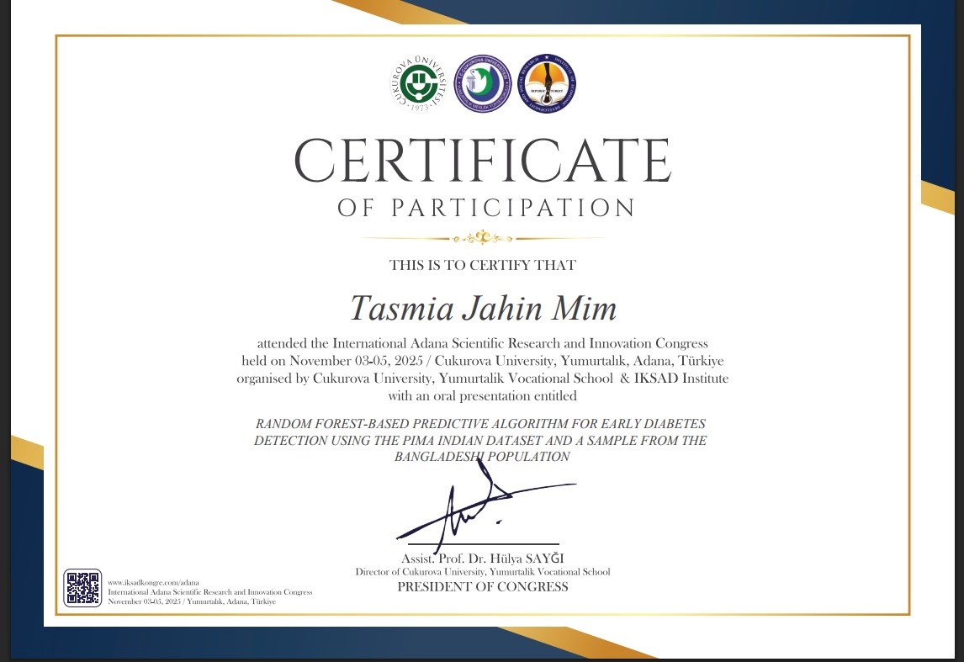Select the name Tasmia Jahin Mim
The image size is (964, 662).
(x=483, y=308)
